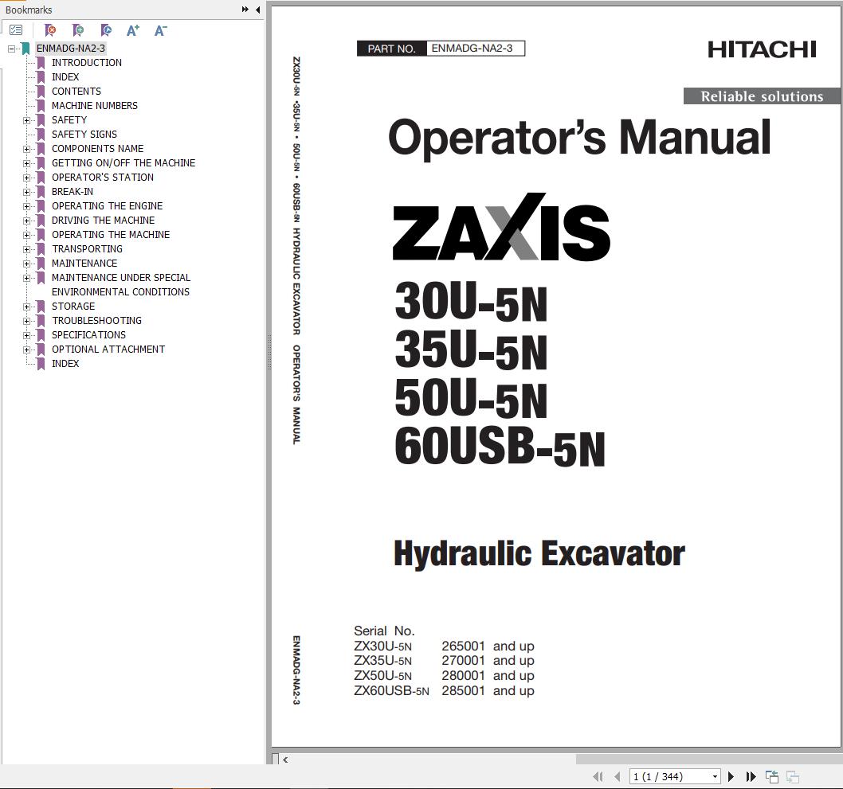
Task: Click the Operator's Manual heading
Action: pyautogui.click(x=579, y=138)
